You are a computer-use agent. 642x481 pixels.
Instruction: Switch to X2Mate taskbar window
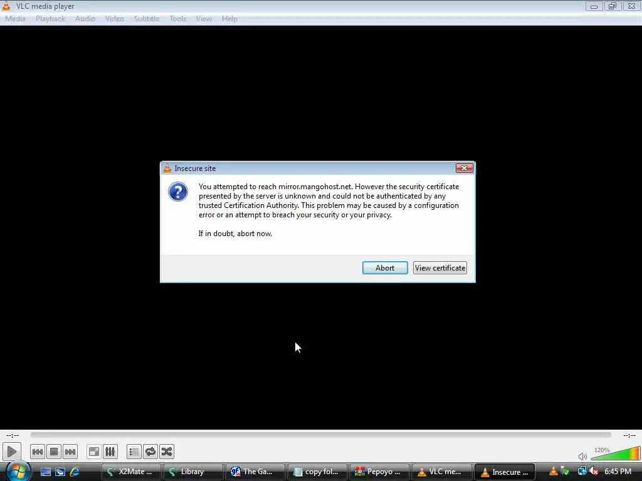click(x=131, y=472)
